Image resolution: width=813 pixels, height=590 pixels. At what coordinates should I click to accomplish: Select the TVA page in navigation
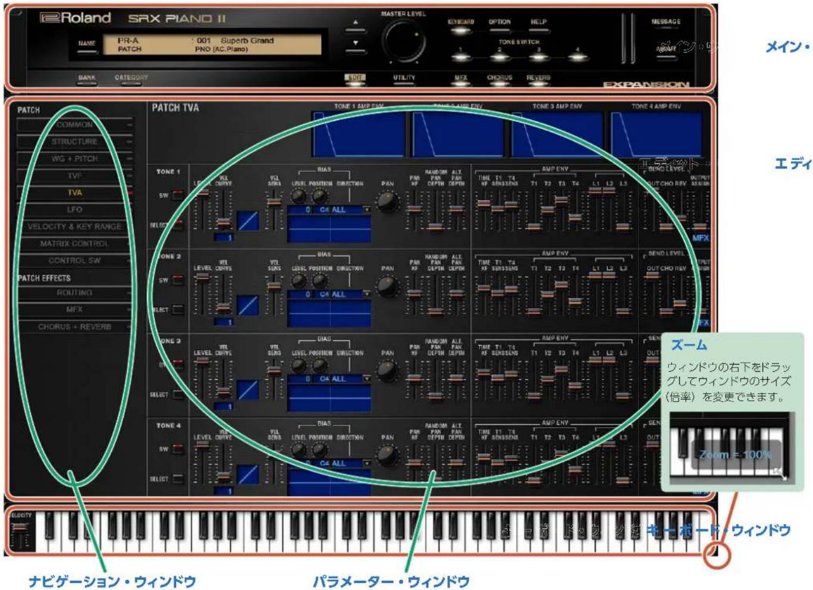74,193
